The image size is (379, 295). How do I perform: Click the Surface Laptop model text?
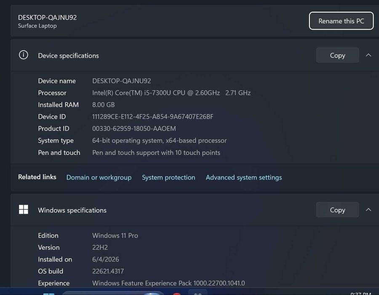37,26
